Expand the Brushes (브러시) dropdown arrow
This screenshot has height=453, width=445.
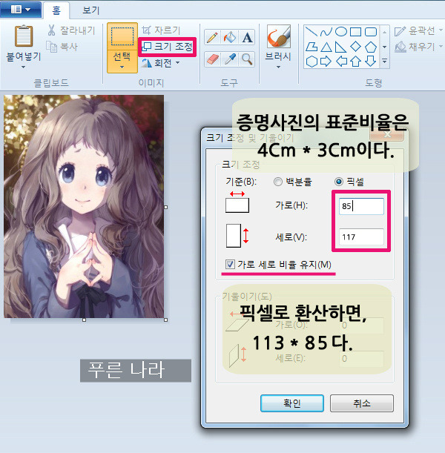(x=278, y=67)
